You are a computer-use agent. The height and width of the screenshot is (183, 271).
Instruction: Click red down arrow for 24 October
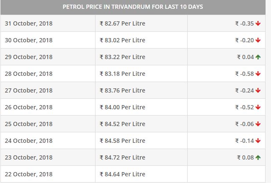pyautogui.click(x=258, y=141)
